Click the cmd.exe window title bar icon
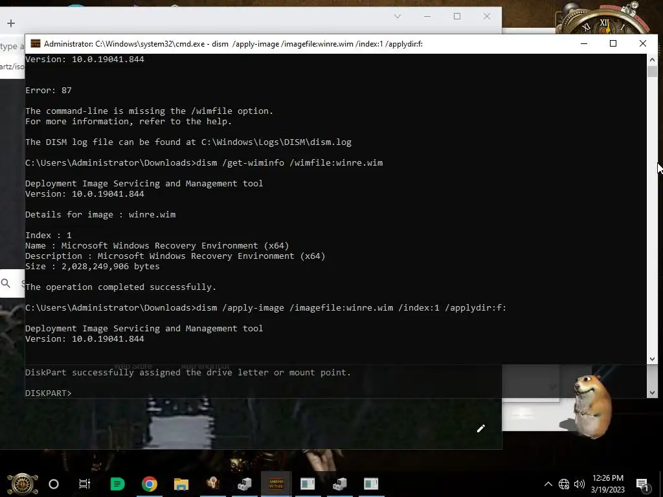Viewport: 663px width, 497px height. coord(36,43)
